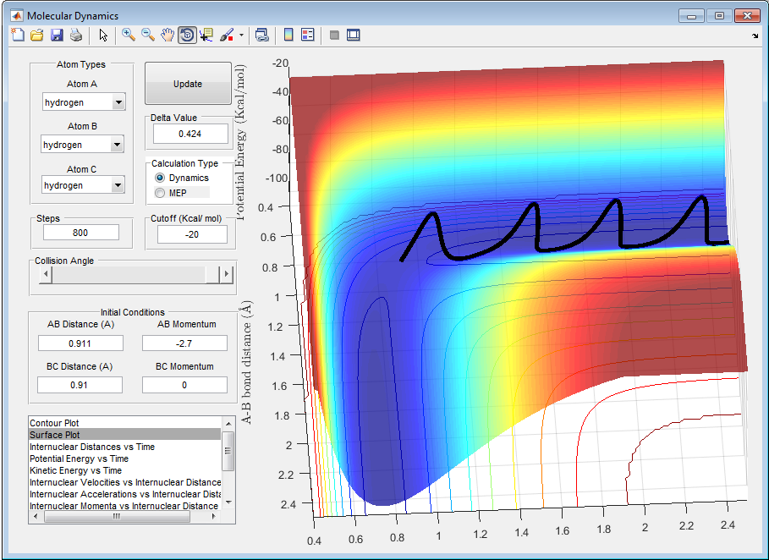Open the Atom B element dropdown

[x=117, y=145]
